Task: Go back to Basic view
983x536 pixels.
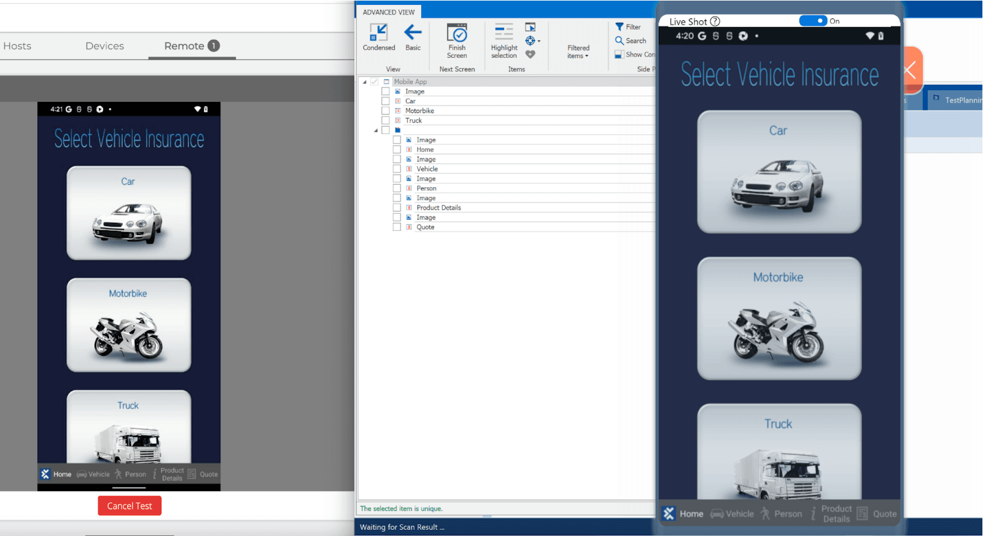Action: (413, 37)
